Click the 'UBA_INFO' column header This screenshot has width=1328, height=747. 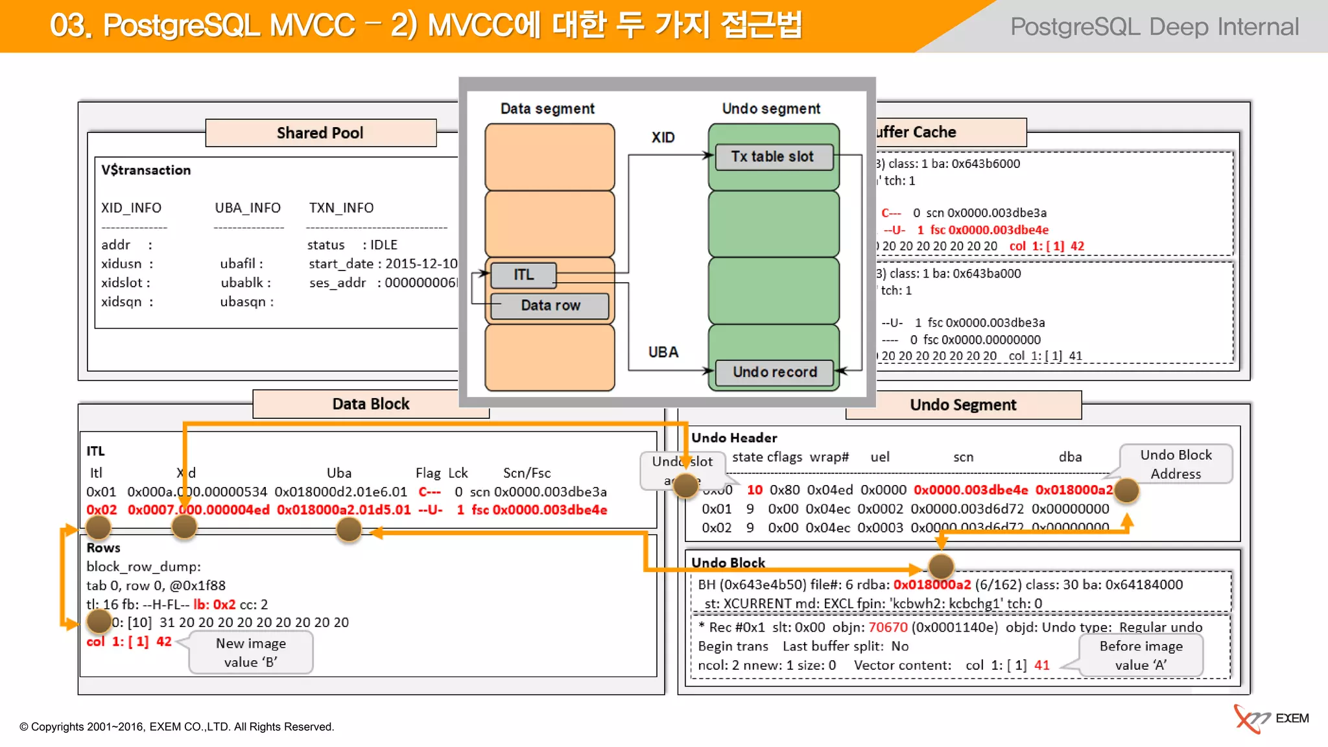tap(248, 207)
